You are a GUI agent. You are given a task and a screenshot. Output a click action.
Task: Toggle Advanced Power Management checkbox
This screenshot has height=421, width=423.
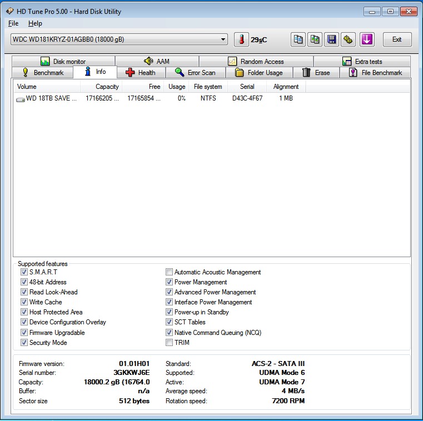pos(169,292)
